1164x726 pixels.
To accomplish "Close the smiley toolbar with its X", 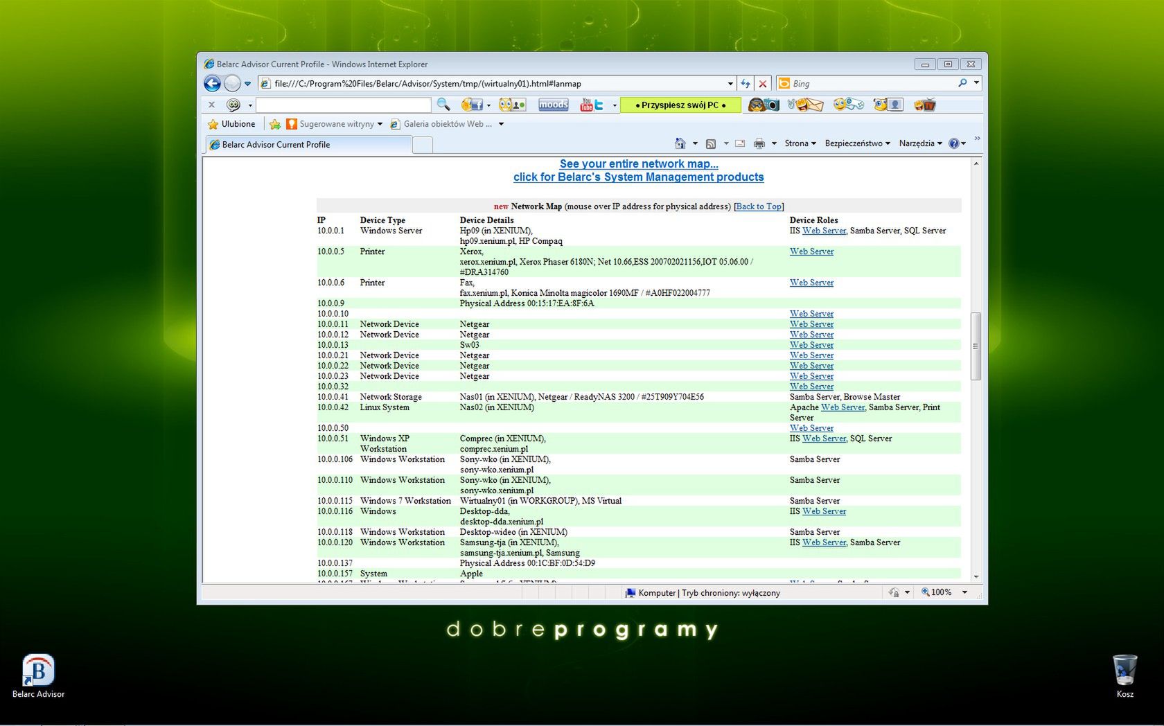I will tap(211, 105).
